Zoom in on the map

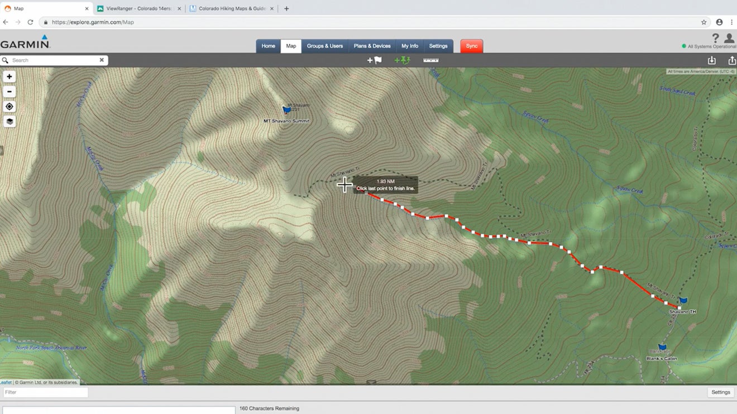point(9,77)
